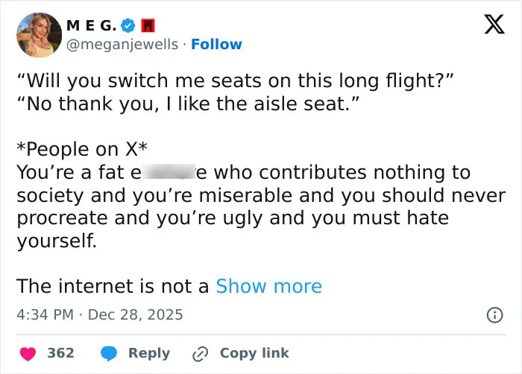Viewport: 522px width, 374px height.
Task: Click the blue verified checkmark badge
Action: coord(128,25)
